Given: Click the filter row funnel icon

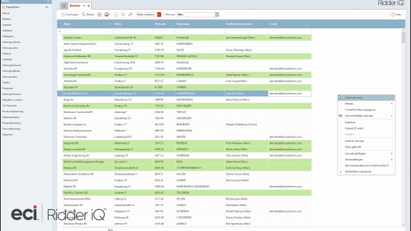Looking at the screenshot, I should click(60, 31).
